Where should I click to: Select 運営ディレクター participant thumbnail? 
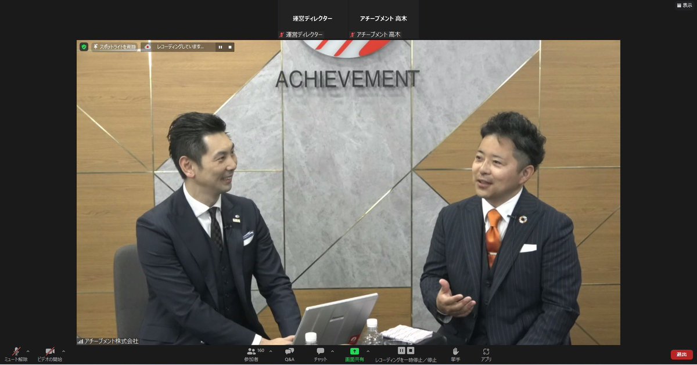tap(312, 20)
